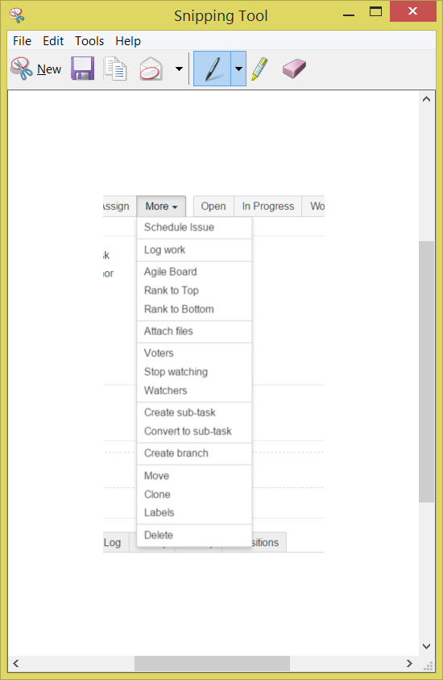Send snip by email envelope icon
Image resolution: width=443 pixels, height=680 pixels.
pyautogui.click(x=151, y=69)
